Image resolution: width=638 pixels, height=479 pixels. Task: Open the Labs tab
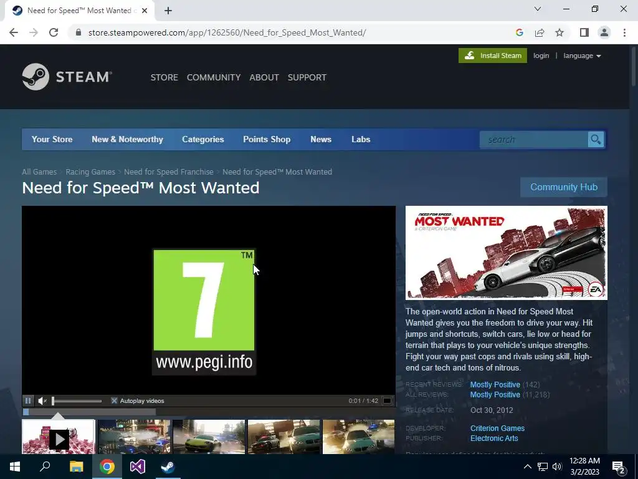click(x=361, y=139)
